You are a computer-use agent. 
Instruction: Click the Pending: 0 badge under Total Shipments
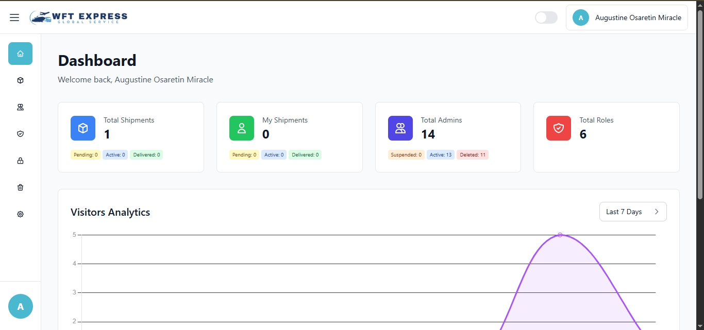tap(86, 154)
